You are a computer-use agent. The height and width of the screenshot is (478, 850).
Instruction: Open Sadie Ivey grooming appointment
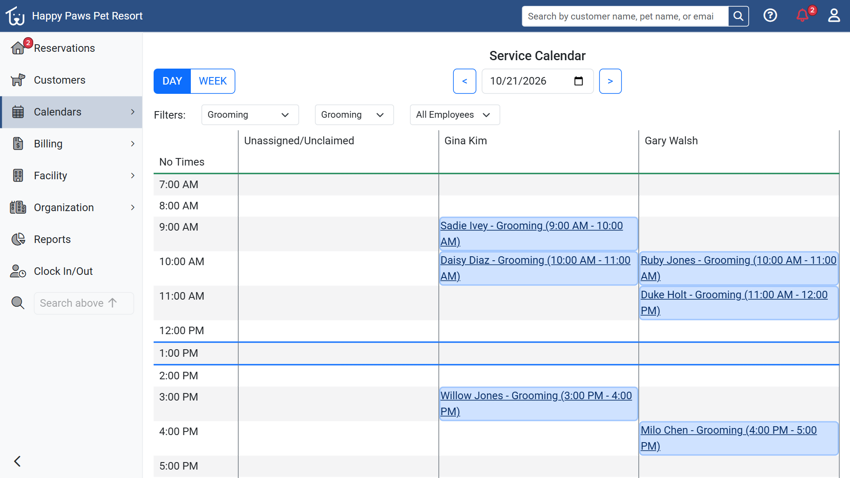click(x=538, y=234)
